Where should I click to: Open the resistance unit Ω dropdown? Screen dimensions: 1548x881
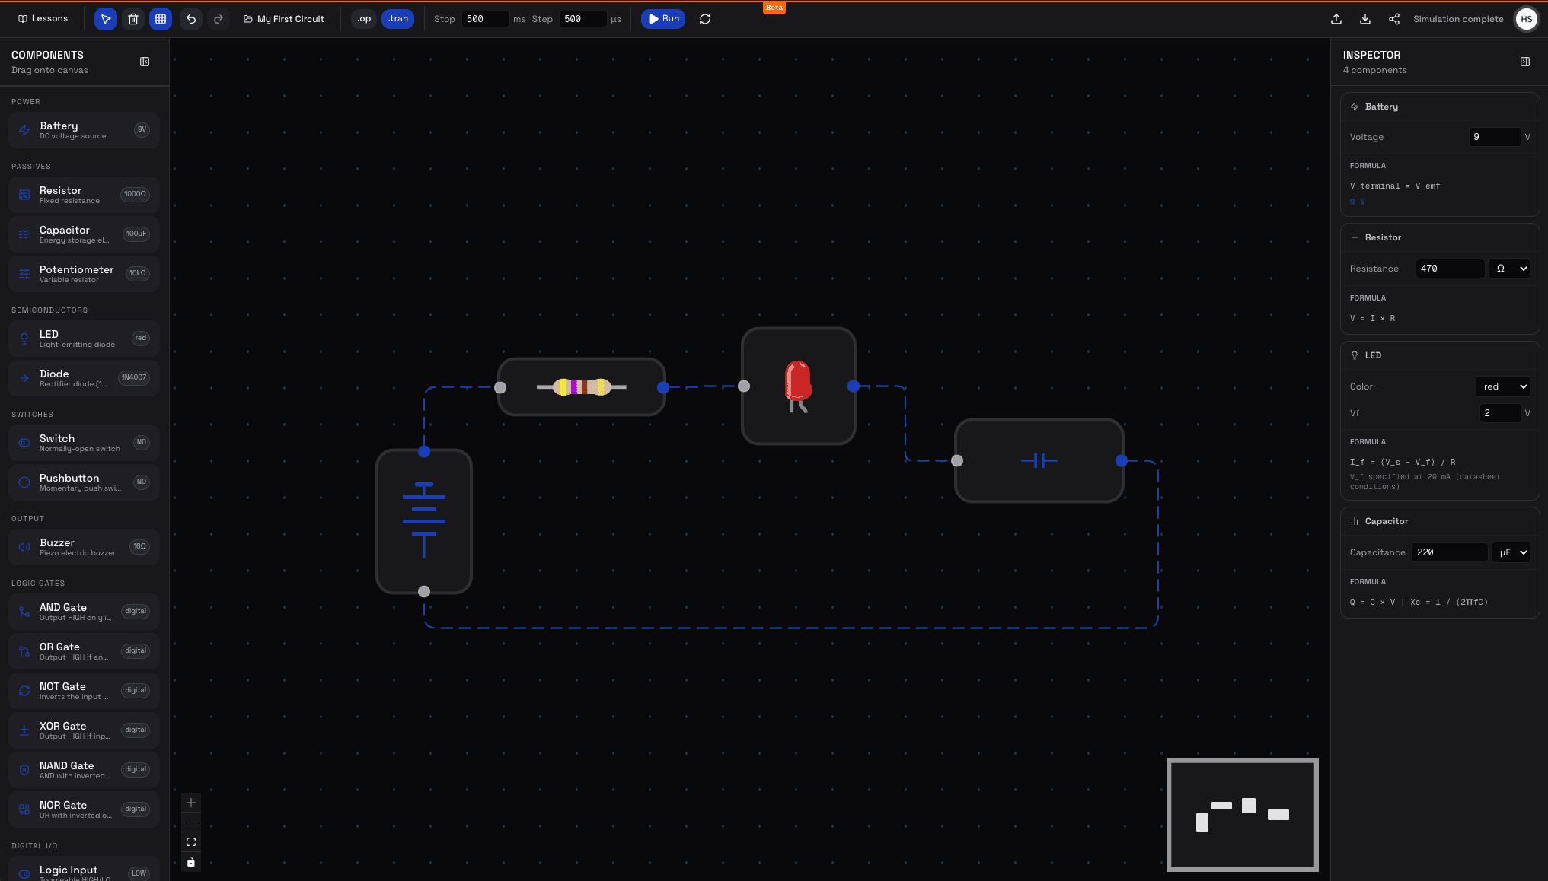pyautogui.click(x=1509, y=269)
